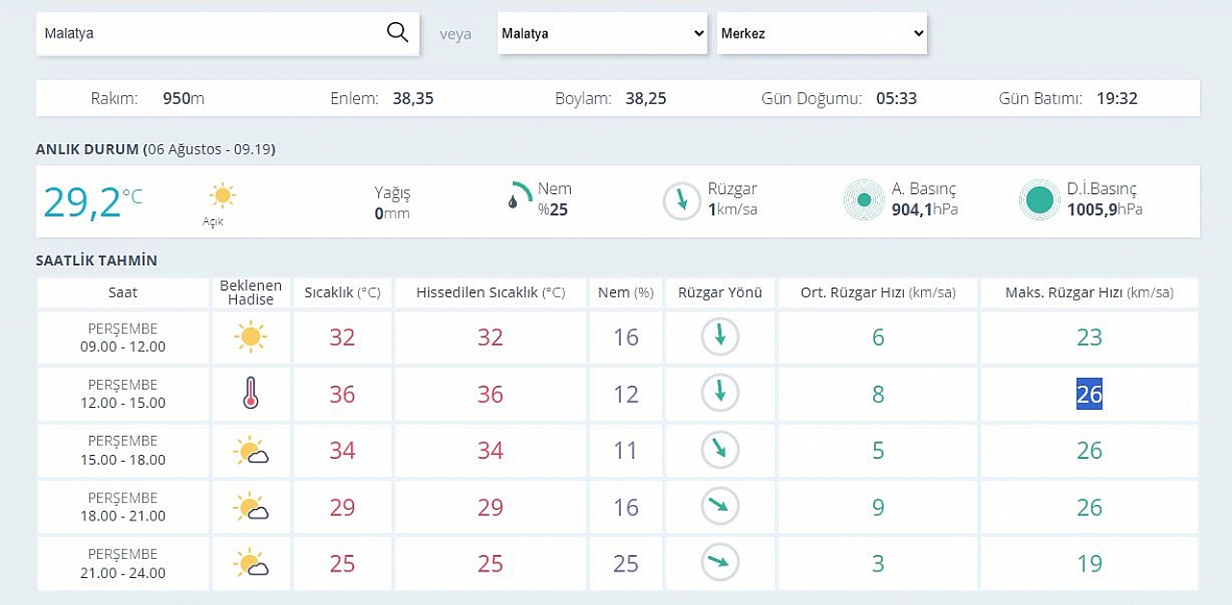Click the A. Basınç pressure icon

(x=864, y=200)
